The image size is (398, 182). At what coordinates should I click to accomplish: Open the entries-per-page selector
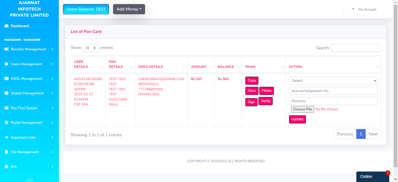[x=91, y=48]
